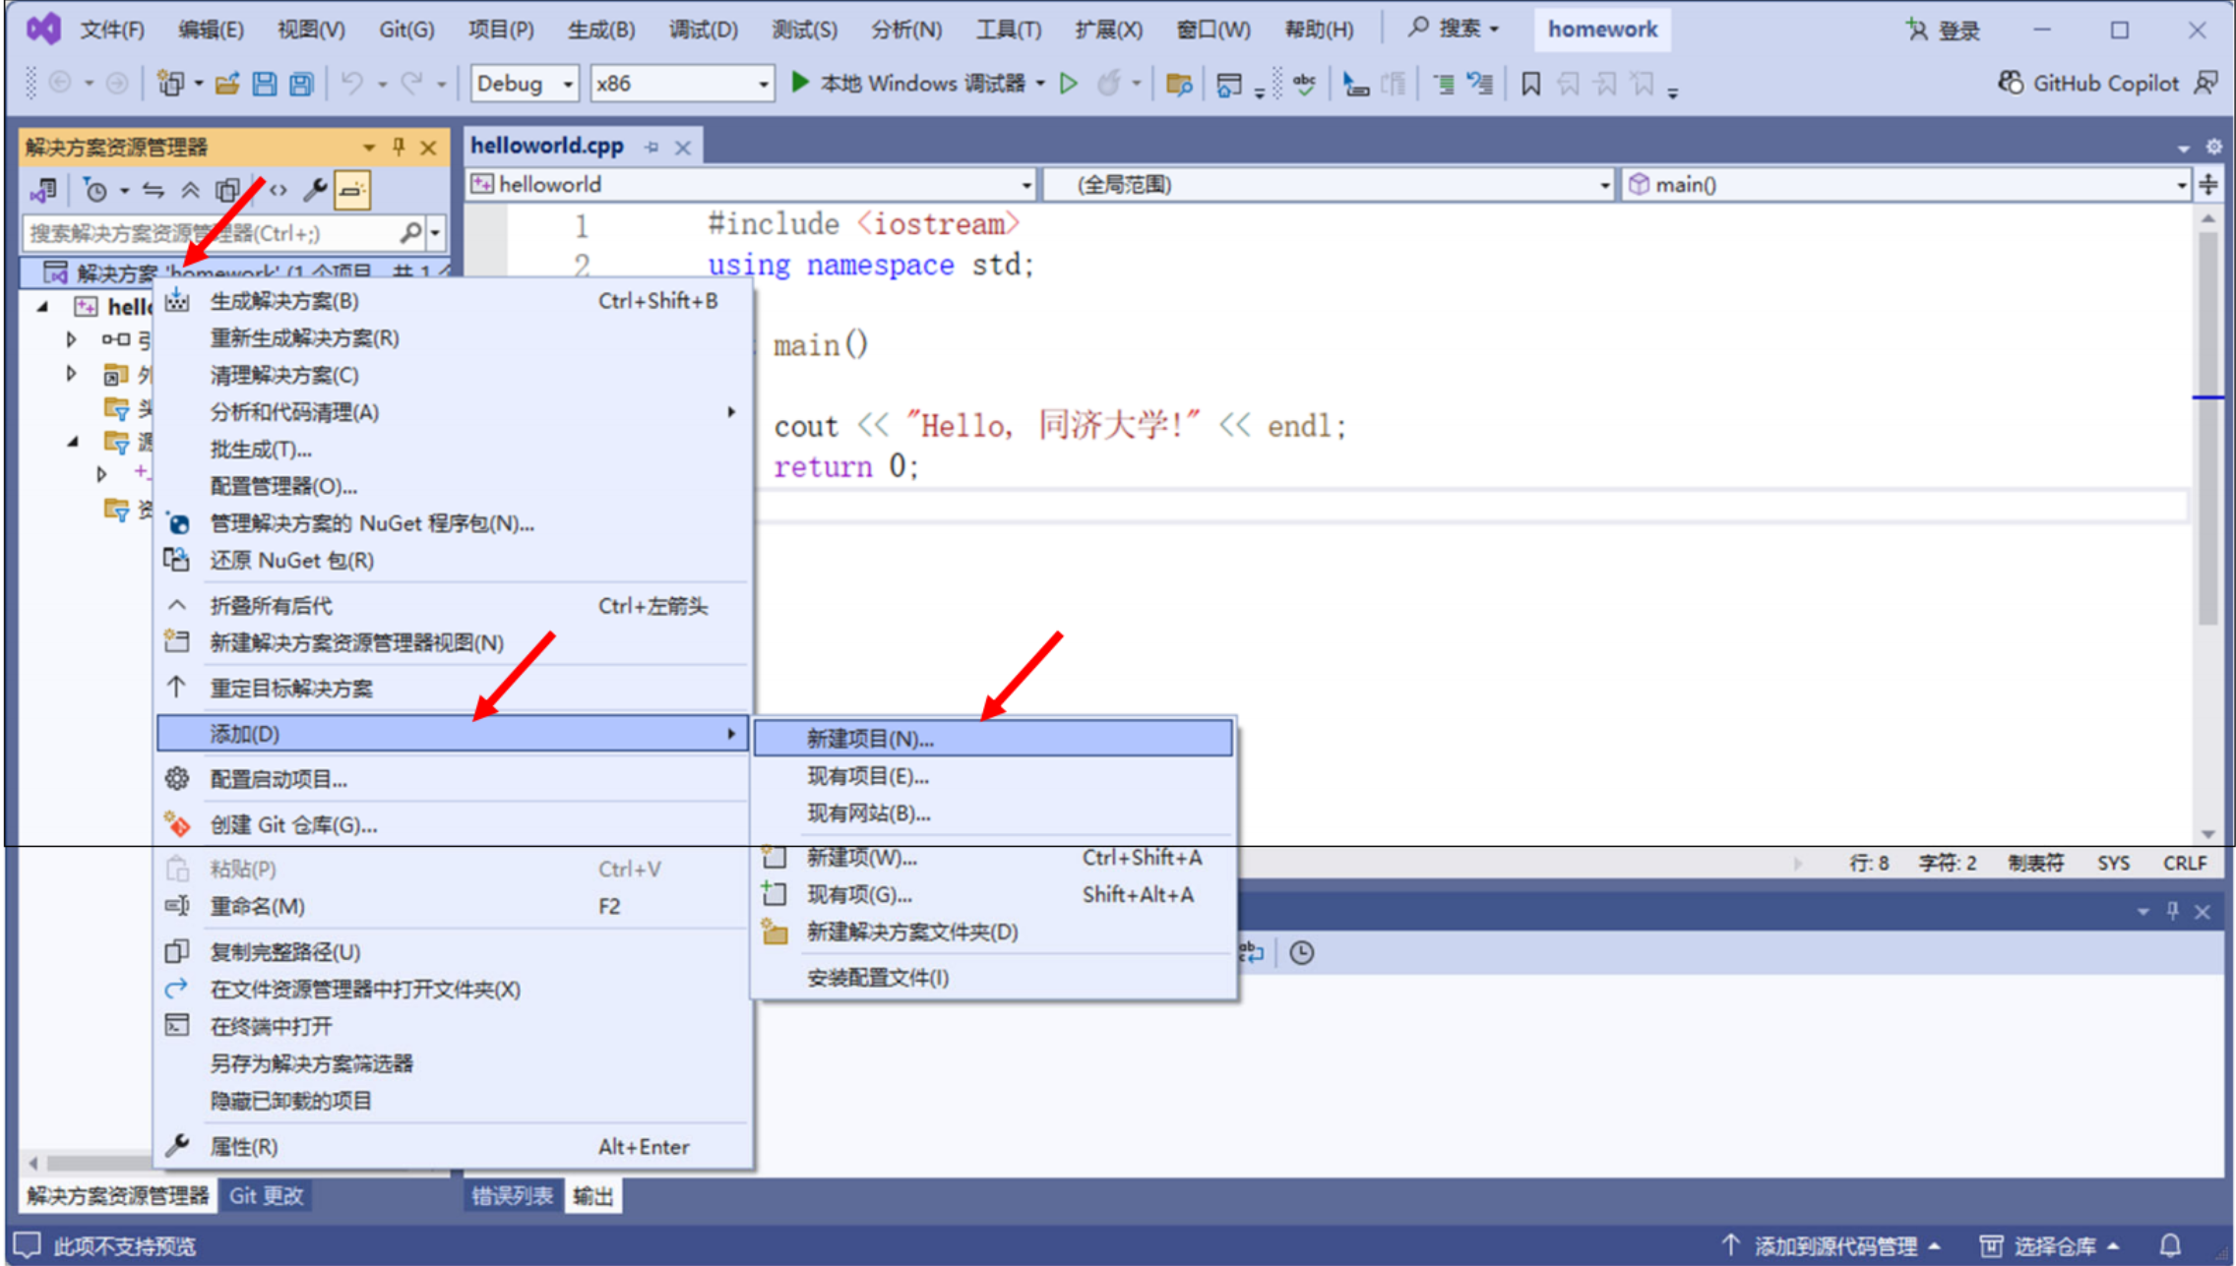Toggle pin on the helloworld.cpp tab
The image size is (2236, 1266).
(652, 148)
